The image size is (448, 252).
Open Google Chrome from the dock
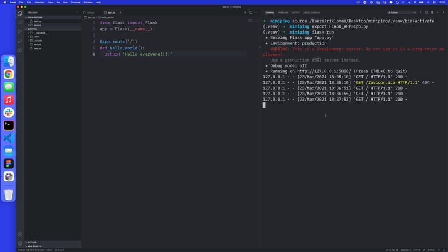(x=9, y=74)
